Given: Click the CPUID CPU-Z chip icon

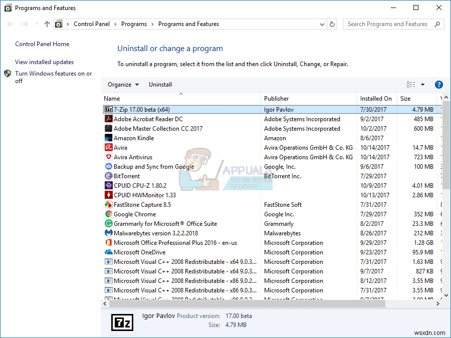Looking at the screenshot, I should 108,185.
